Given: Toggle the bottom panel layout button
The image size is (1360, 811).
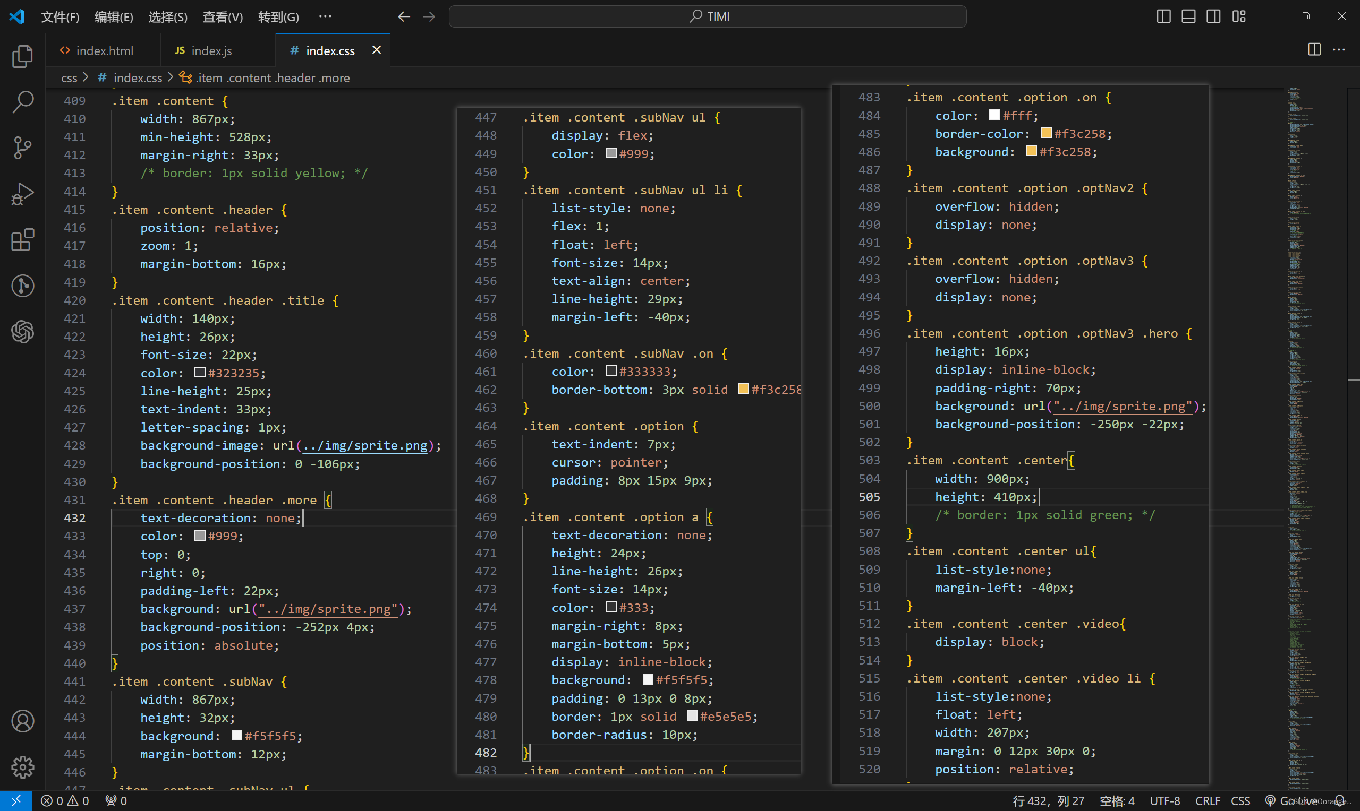Looking at the screenshot, I should [x=1188, y=16].
